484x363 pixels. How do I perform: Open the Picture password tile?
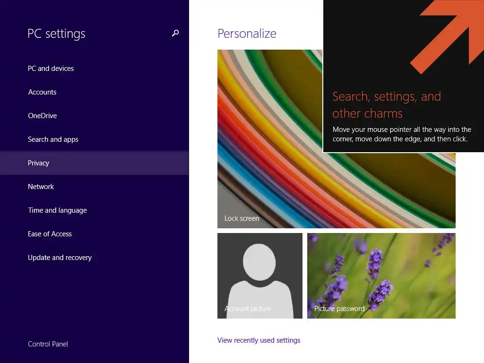(381, 276)
